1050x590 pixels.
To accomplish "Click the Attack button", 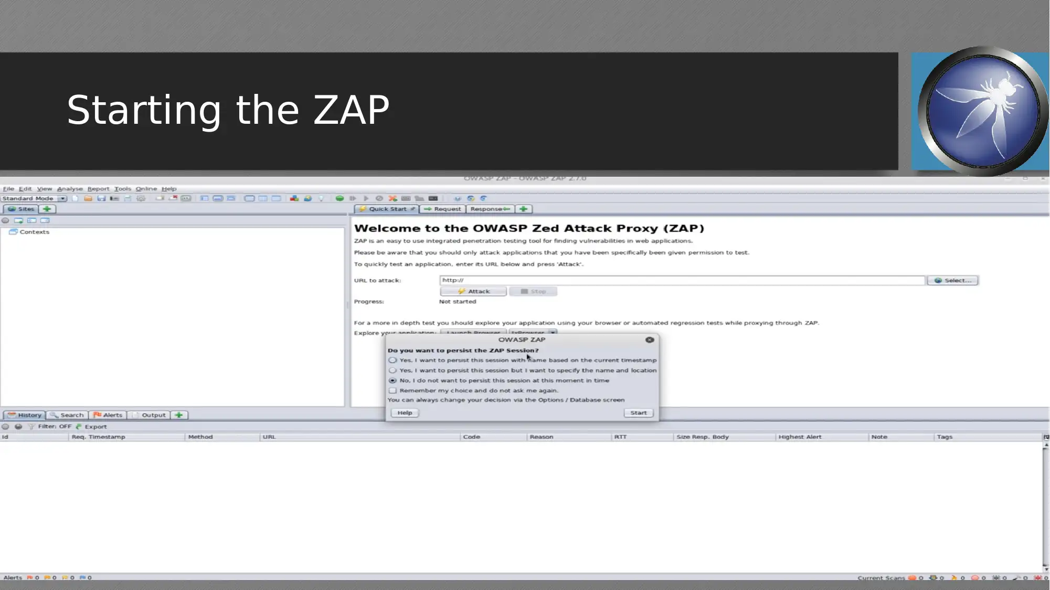I will [x=473, y=291].
